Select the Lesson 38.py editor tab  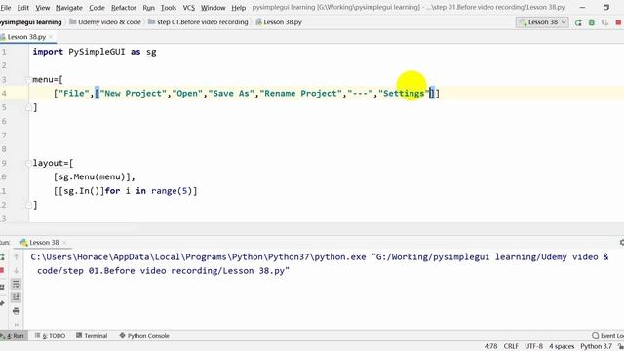point(26,37)
